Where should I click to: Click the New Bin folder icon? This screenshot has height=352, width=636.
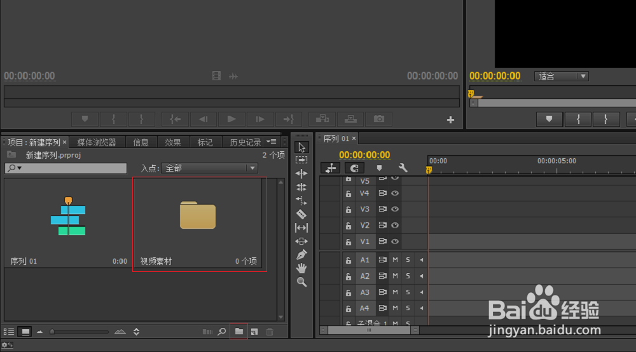[239, 331]
